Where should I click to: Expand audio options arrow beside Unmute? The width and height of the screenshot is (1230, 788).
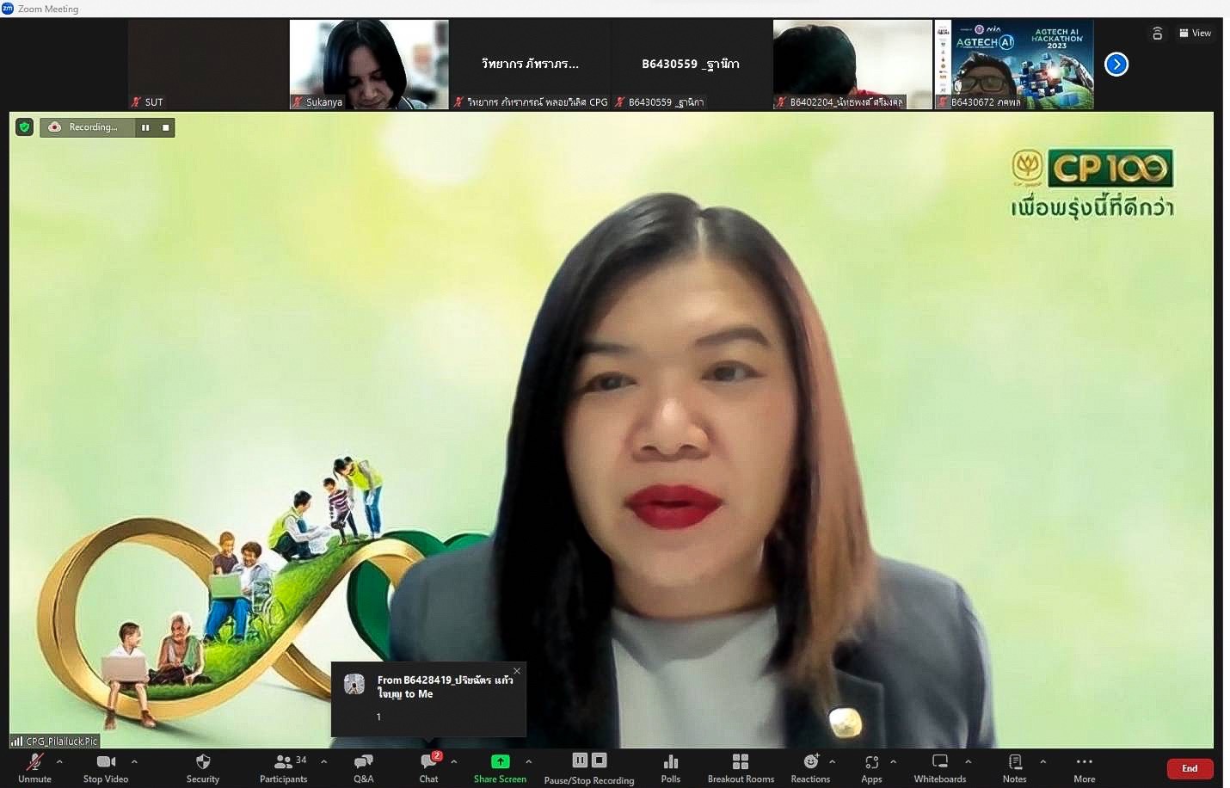(59, 761)
